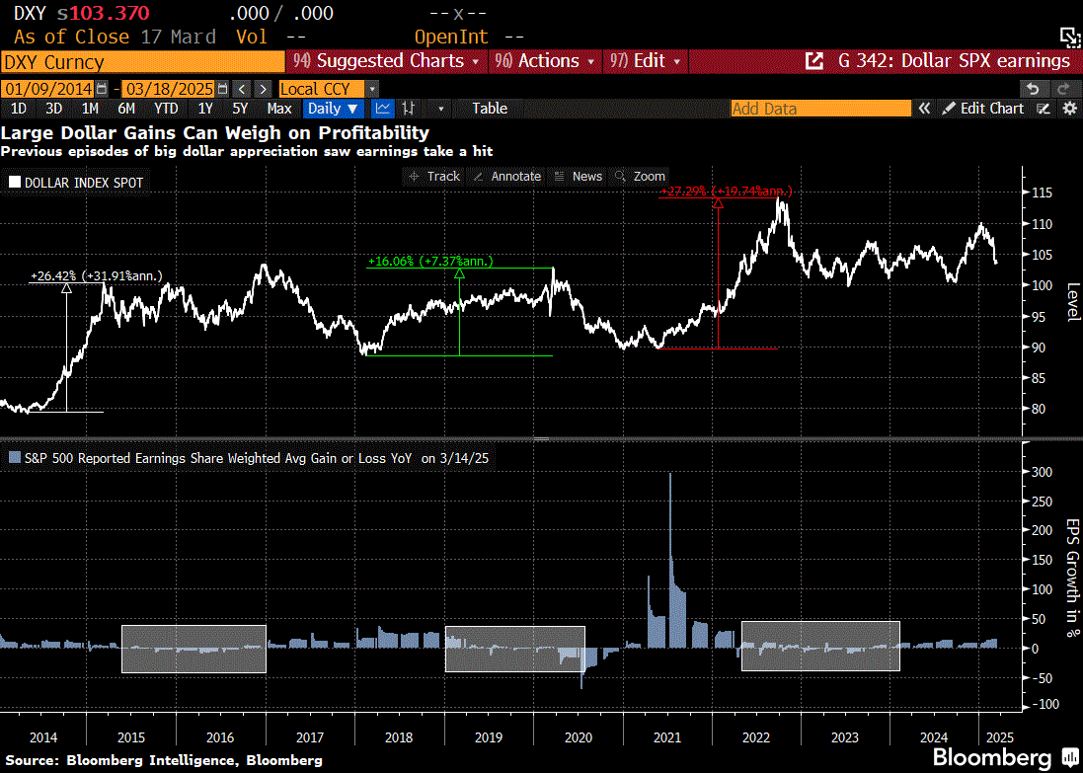
Task: Set range to Max
Action: click(x=279, y=109)
